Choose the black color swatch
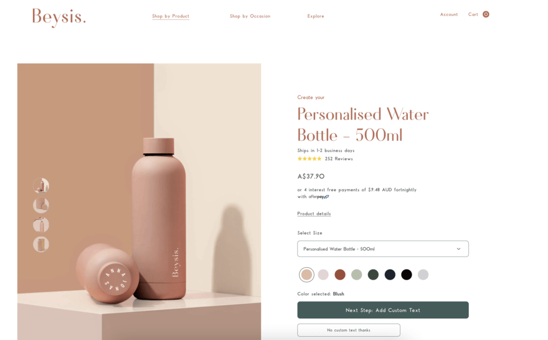 click(x=407, y=275)
